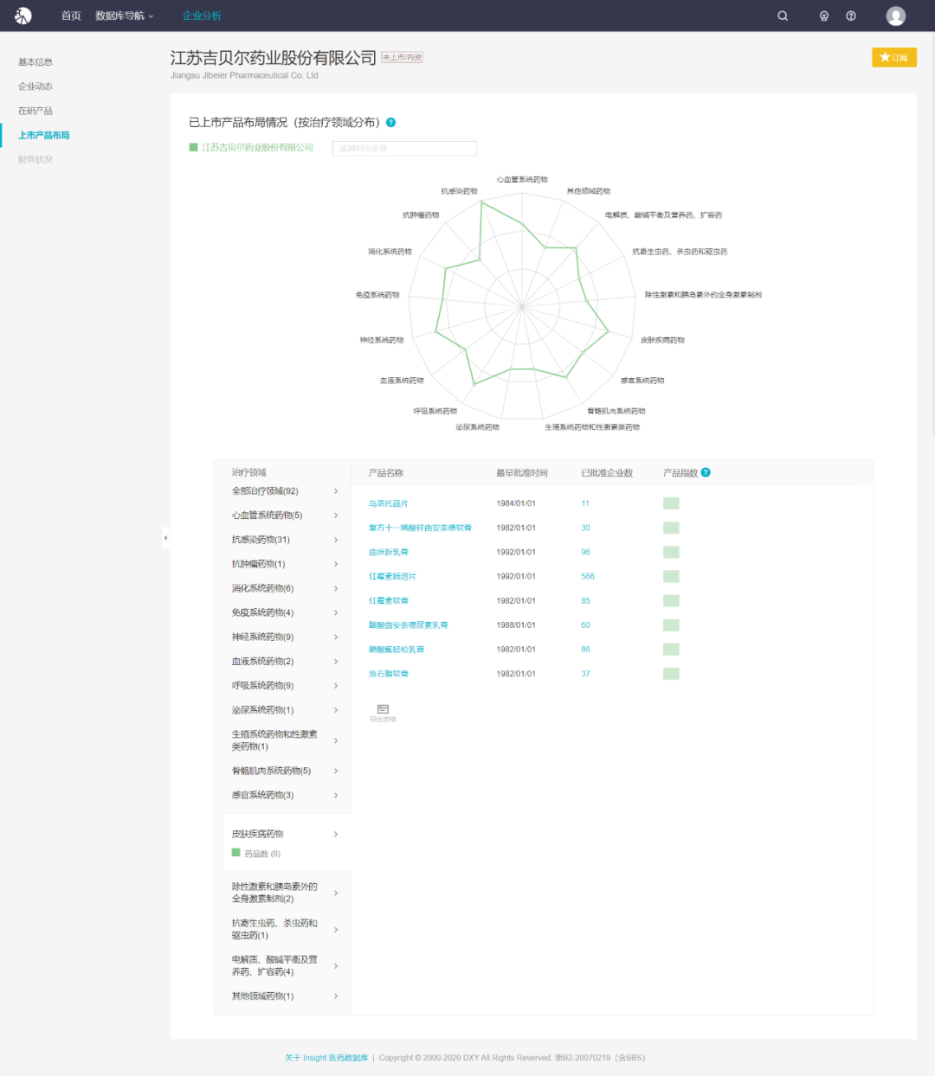The height and width of the screenshot is (1076, 935).
Task: Toggle the green legend square for 江苏吉贝尔药业股份有限公司
Action: (x=194, y=147)
